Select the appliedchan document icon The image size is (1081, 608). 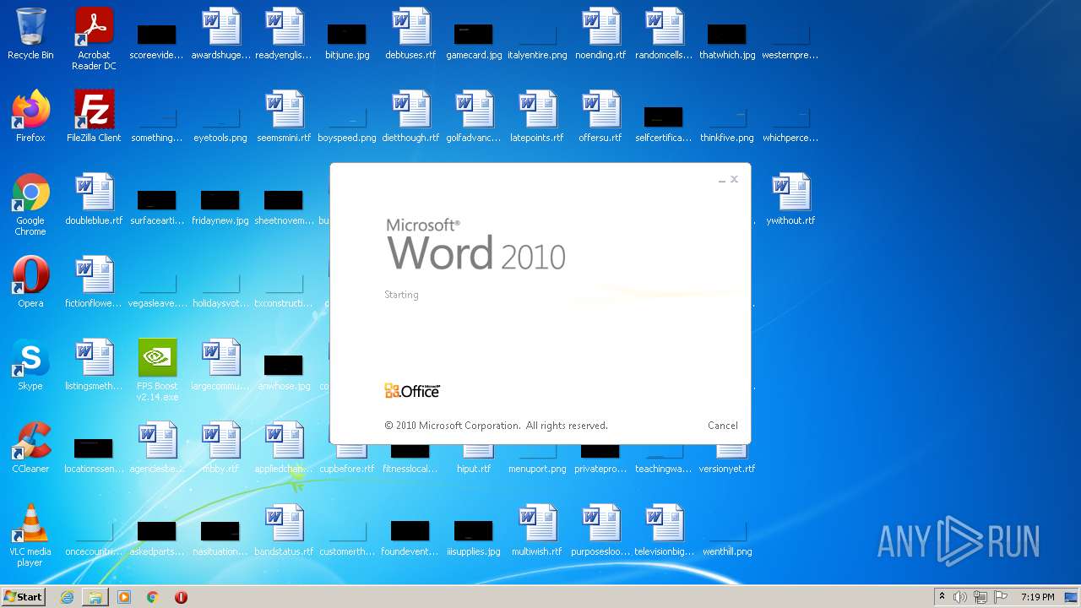point(284,448)
